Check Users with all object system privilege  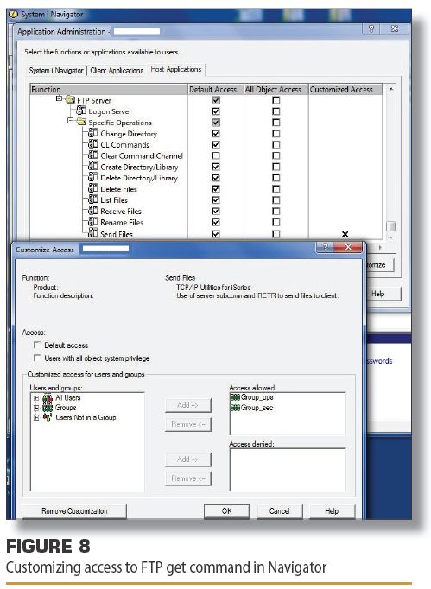point(37,358)
